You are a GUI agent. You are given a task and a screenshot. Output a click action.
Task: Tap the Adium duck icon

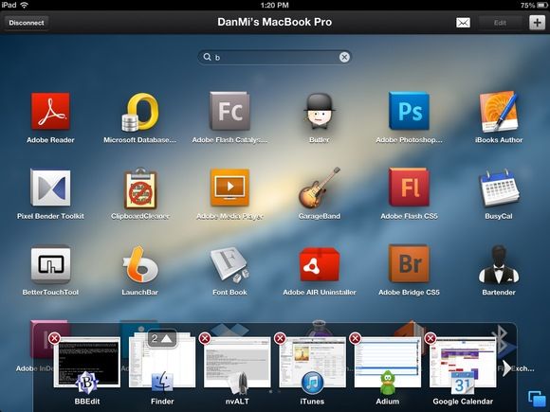click(x=388, y=383)
